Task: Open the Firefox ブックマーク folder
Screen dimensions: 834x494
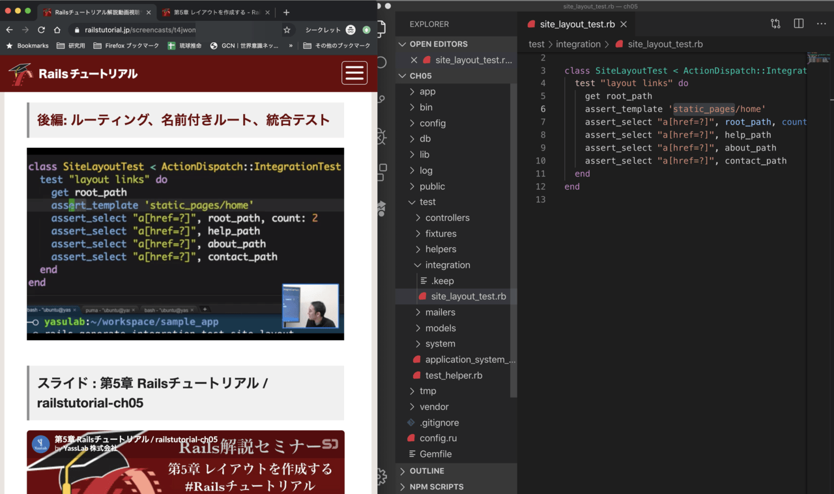Action: [x=126, y=46]
